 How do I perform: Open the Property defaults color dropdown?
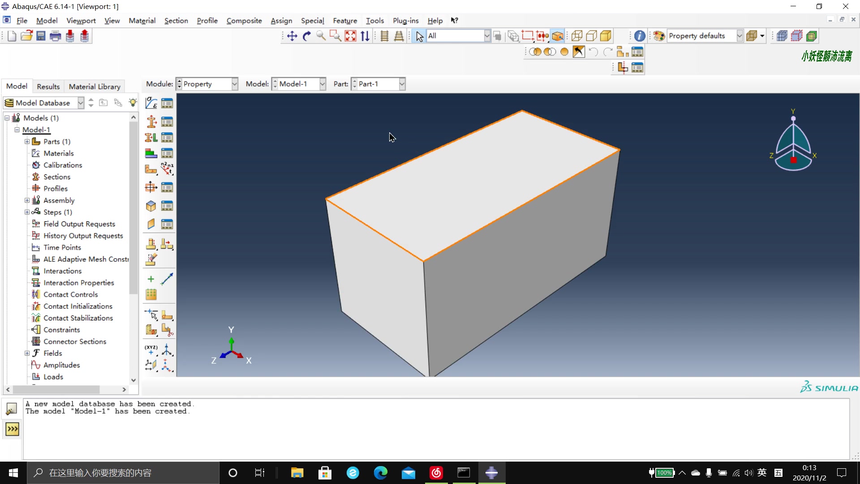coord(740,36)
